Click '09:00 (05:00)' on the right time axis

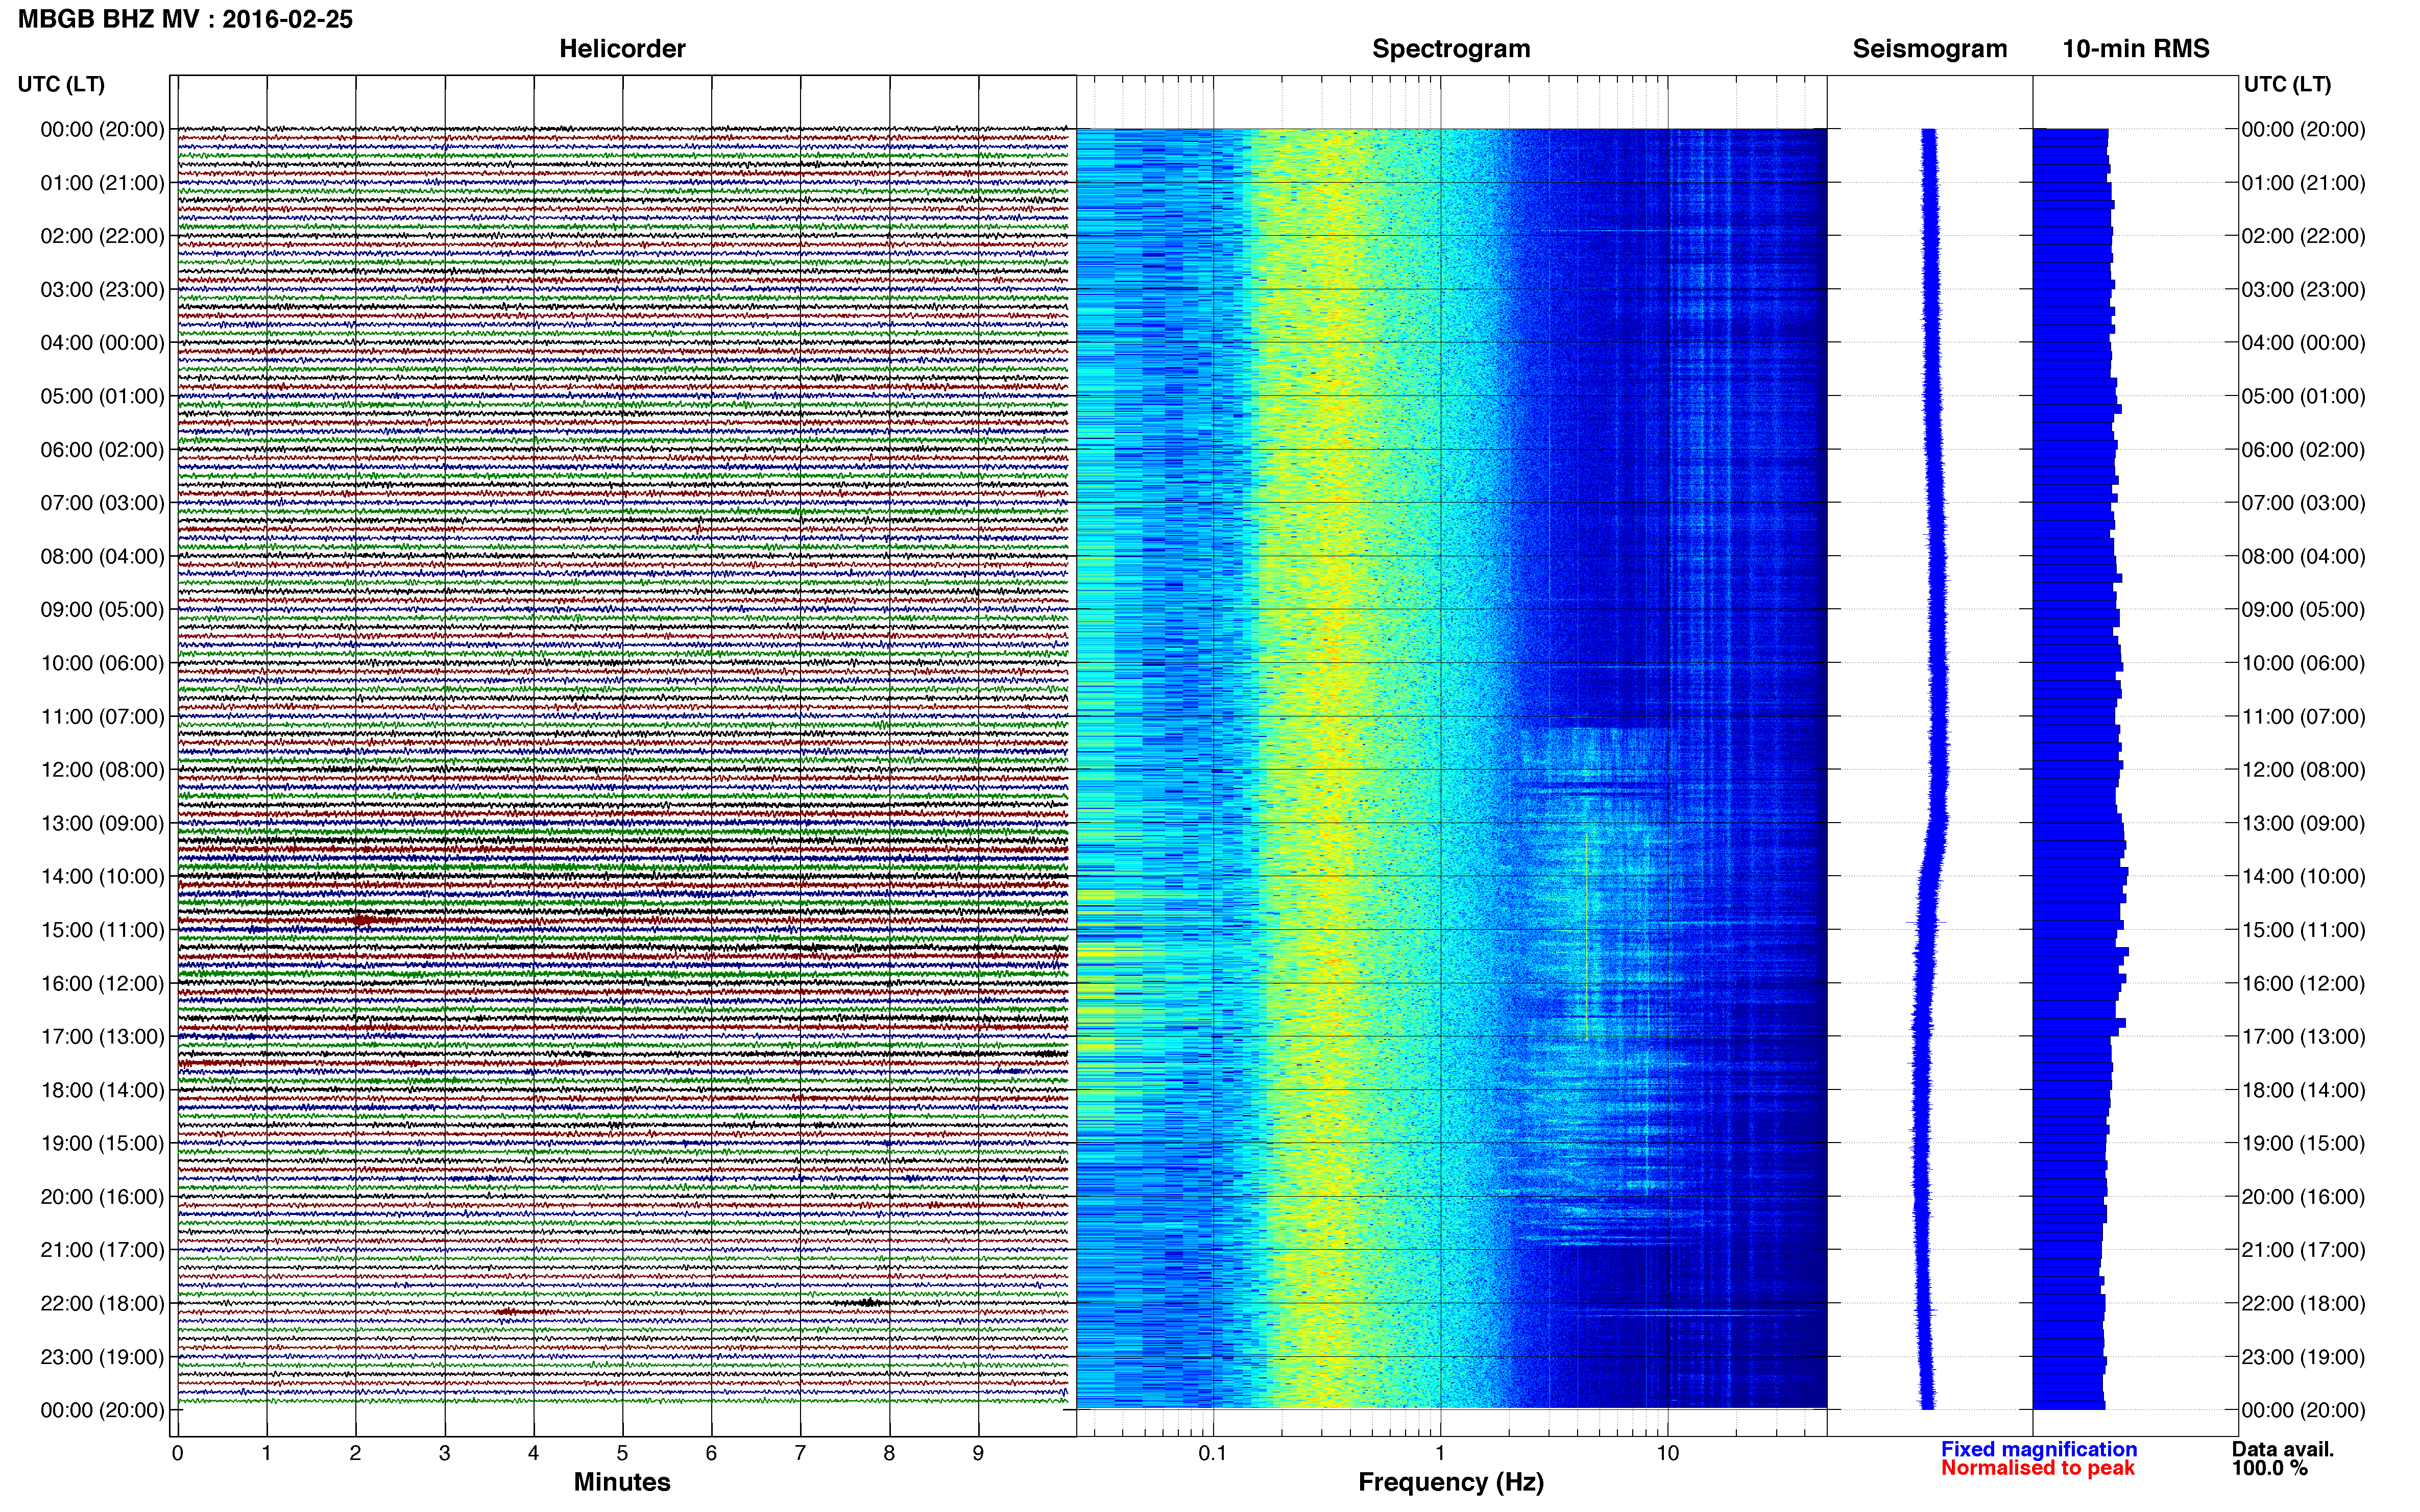[x=2304, y=610]
